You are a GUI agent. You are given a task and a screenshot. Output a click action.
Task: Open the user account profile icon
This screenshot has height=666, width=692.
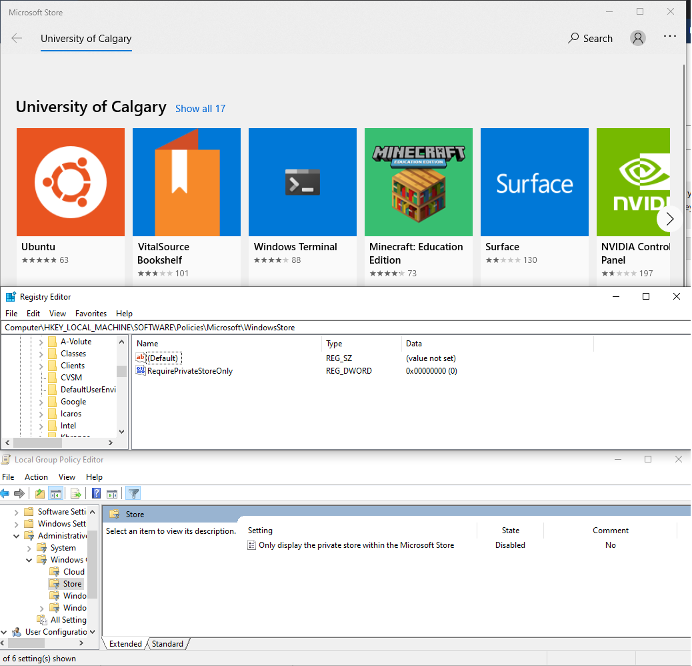(638, 38)
